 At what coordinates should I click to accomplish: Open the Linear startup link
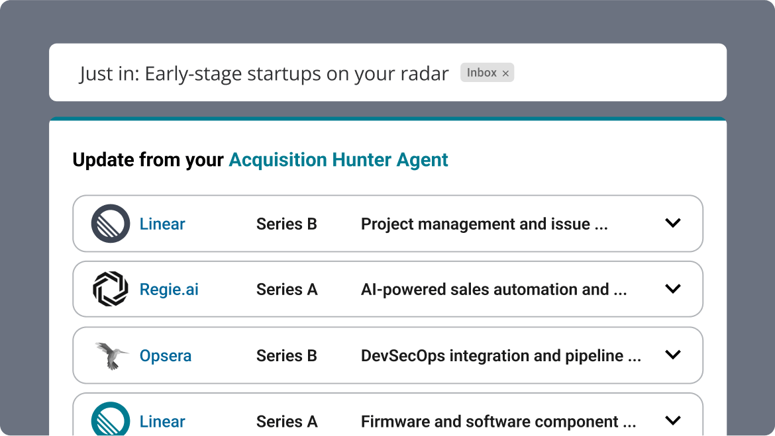tap(162, 224)
